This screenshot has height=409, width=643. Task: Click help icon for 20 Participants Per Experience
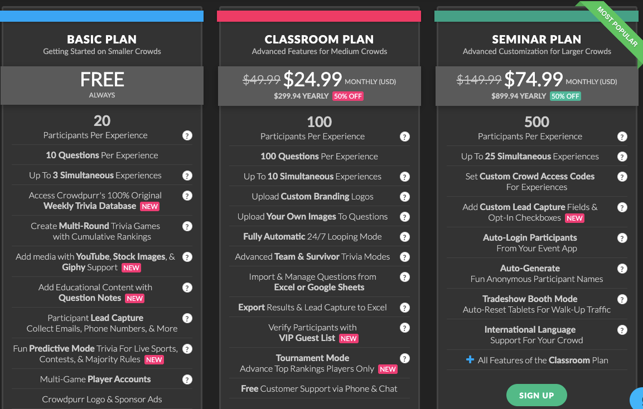(x=187, y=135)
